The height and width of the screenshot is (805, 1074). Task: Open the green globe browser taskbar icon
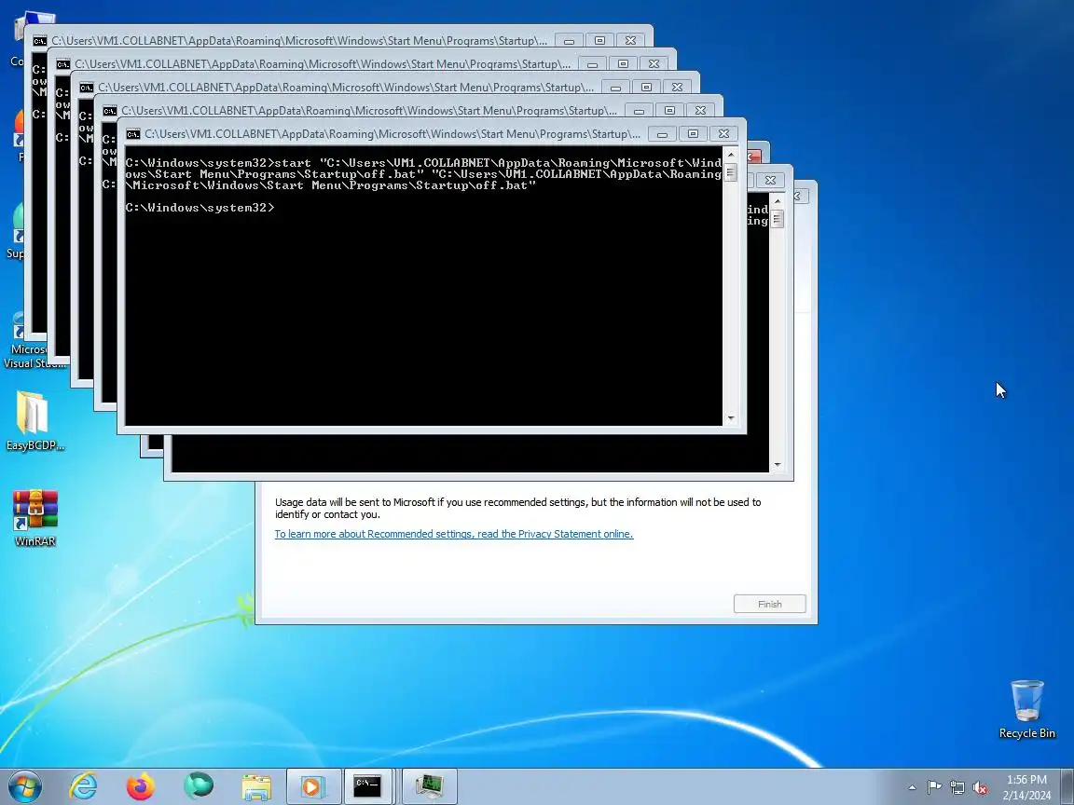[x=199, y=785]
